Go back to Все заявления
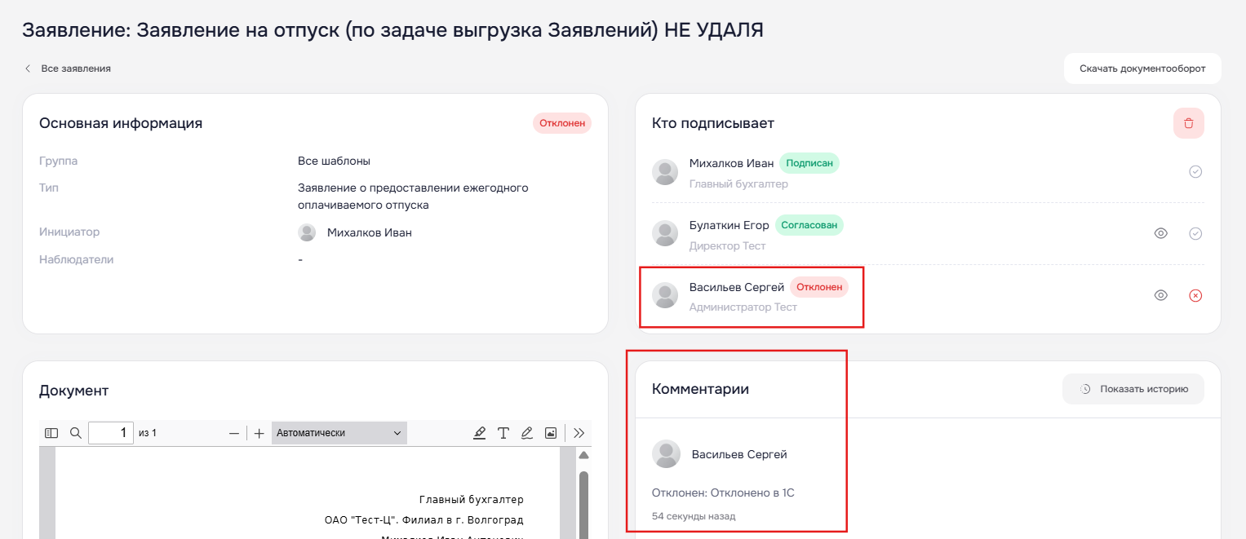The height and width of the screenshot is (539, 1246). click(x=68, y=68)
